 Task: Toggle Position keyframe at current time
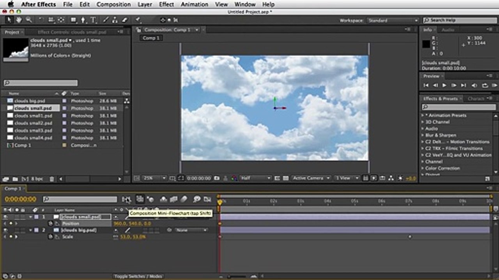point(11,224)
